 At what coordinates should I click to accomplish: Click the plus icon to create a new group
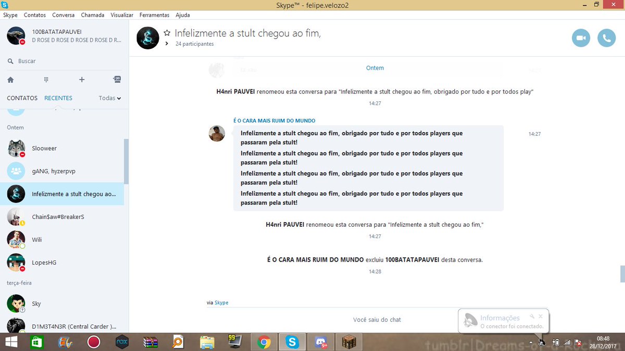(x=82, y=80)
